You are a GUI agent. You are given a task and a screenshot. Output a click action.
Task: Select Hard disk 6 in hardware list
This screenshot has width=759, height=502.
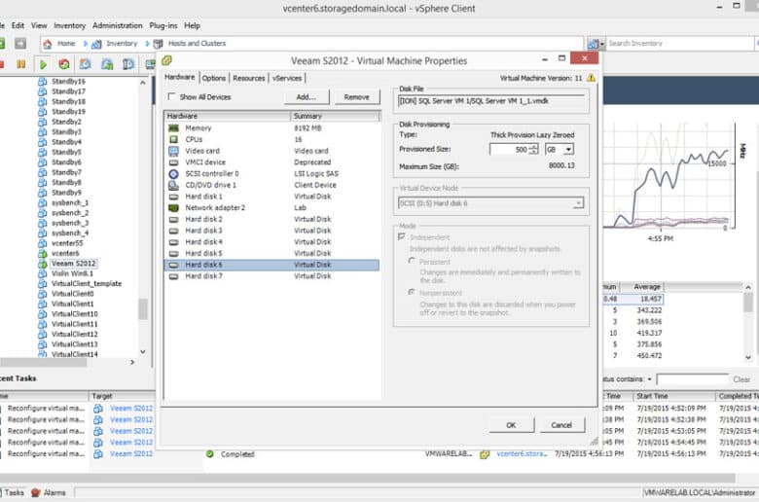(271, 265)
